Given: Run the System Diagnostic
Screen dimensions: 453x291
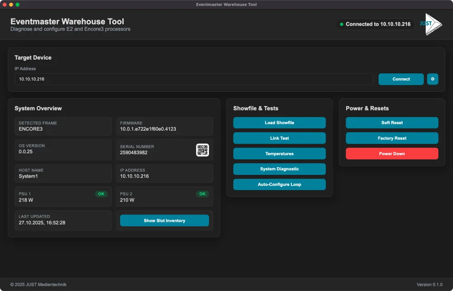Looking at the screenshot, I should 279,169.
